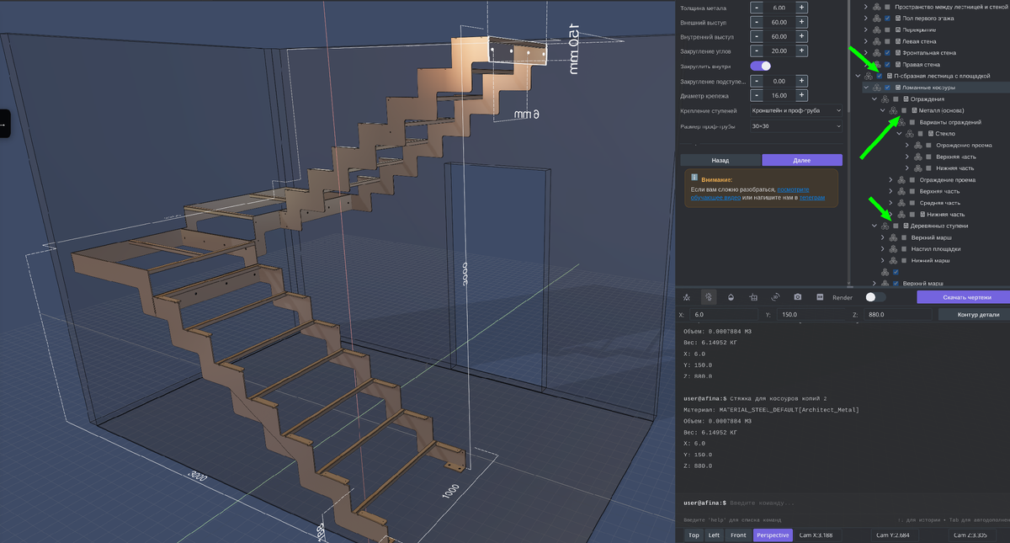Click the group icon beside Стекло
1010x543 pixels.
[x=910, y=134]
